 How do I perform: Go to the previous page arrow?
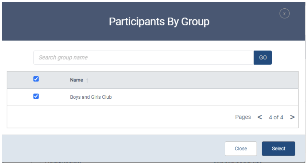pyautogui.click(x=260, y=117)
